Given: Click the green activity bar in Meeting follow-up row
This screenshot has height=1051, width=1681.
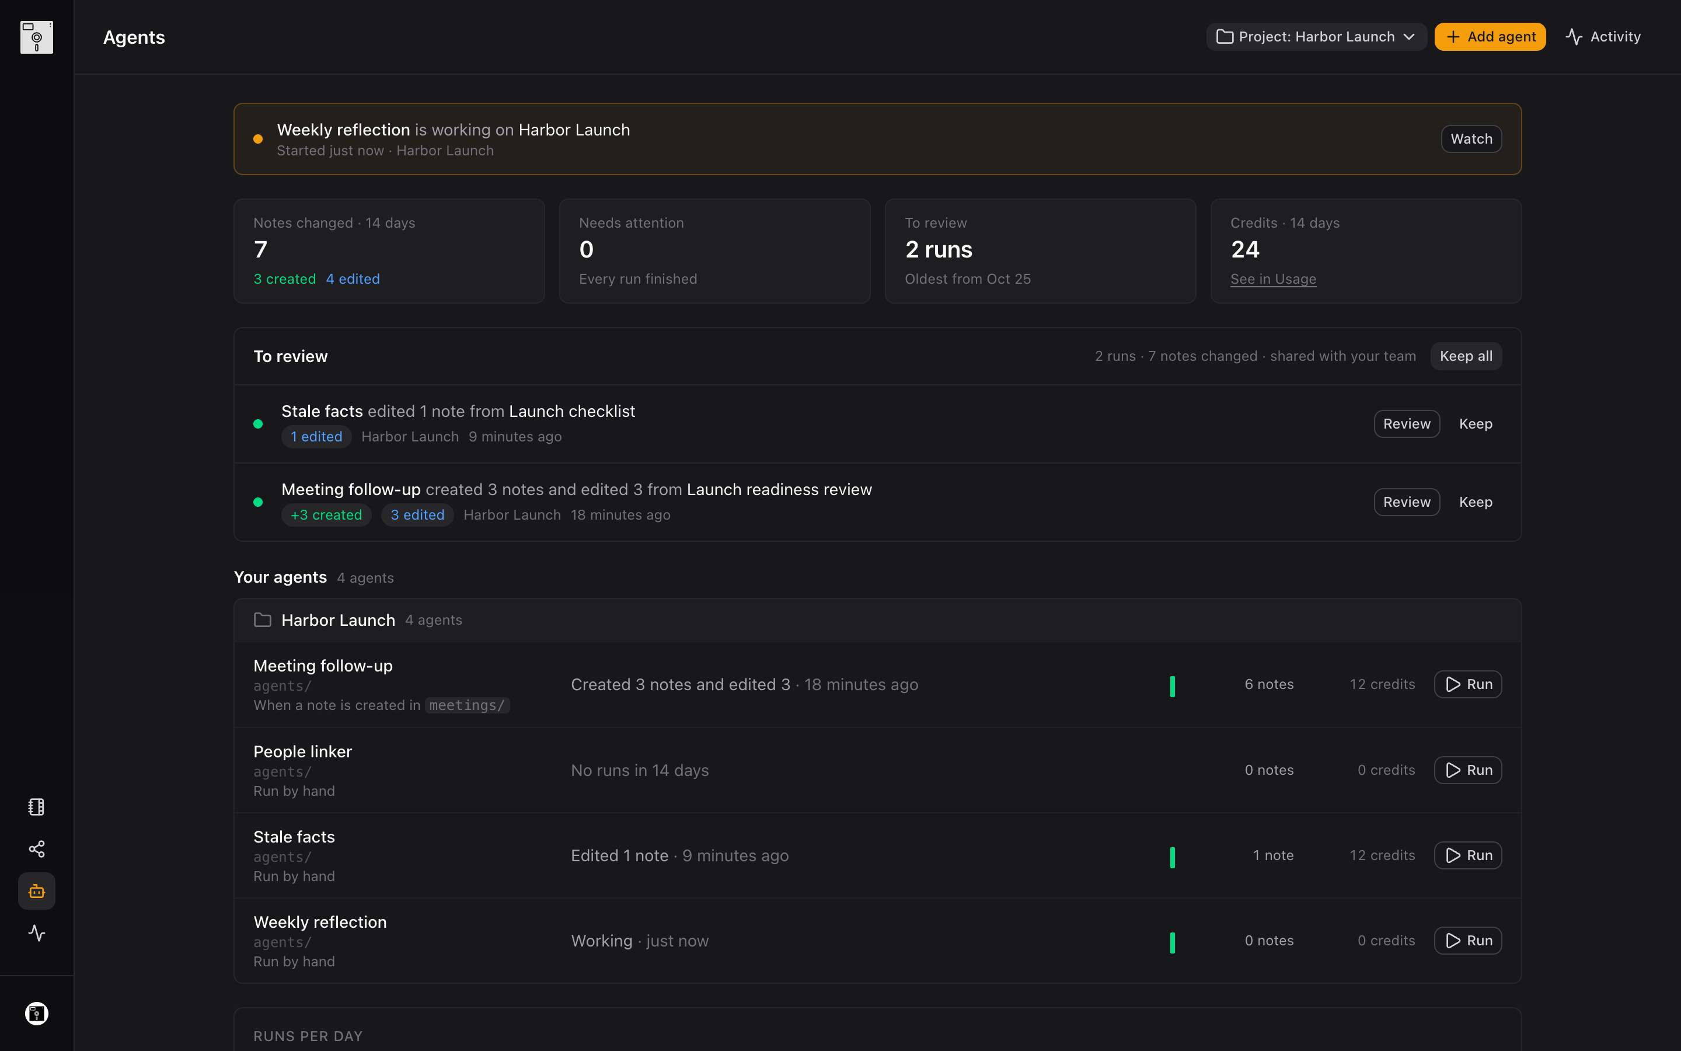Looking at the screenshot, I should 1173,686.
